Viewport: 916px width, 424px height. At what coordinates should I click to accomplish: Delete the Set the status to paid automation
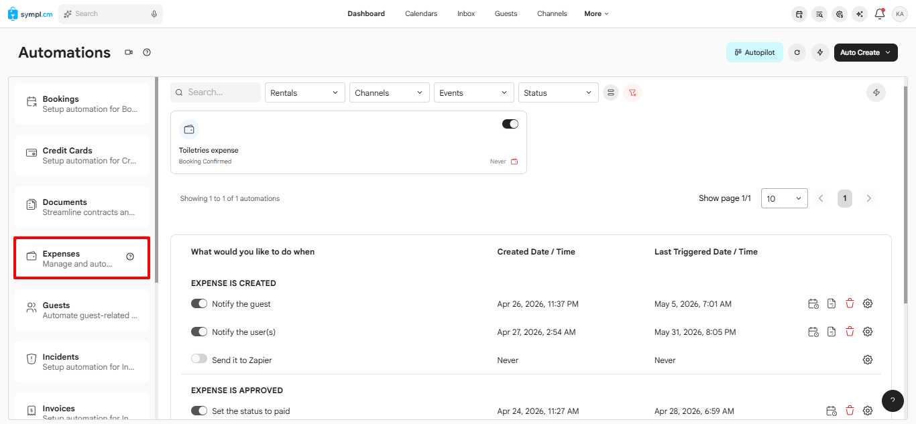click(850, 411)
